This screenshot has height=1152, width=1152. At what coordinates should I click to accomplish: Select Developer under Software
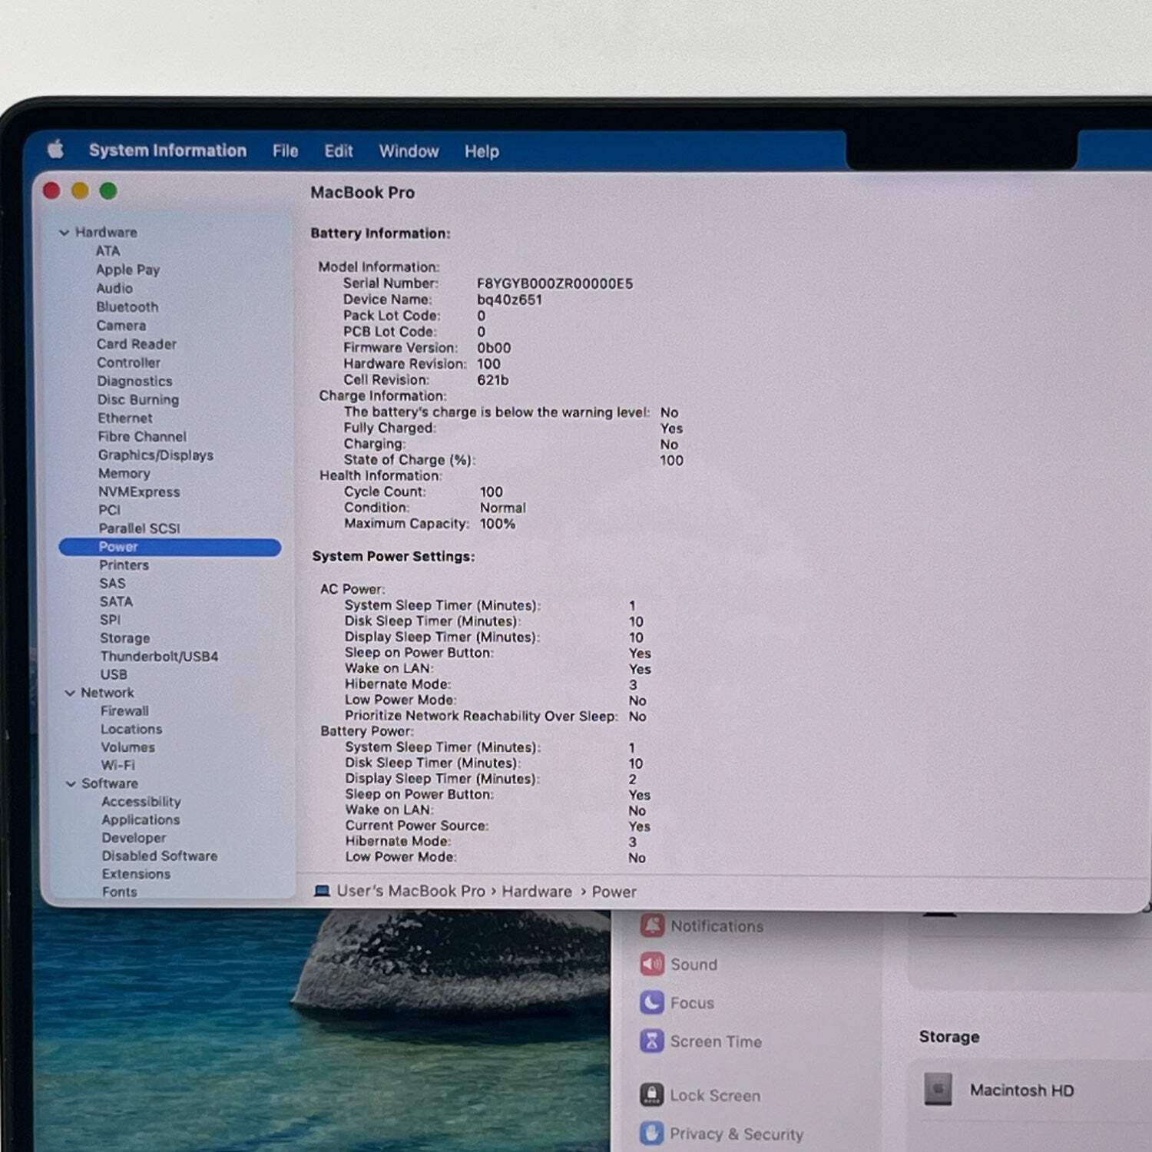(x=134, y=838)
